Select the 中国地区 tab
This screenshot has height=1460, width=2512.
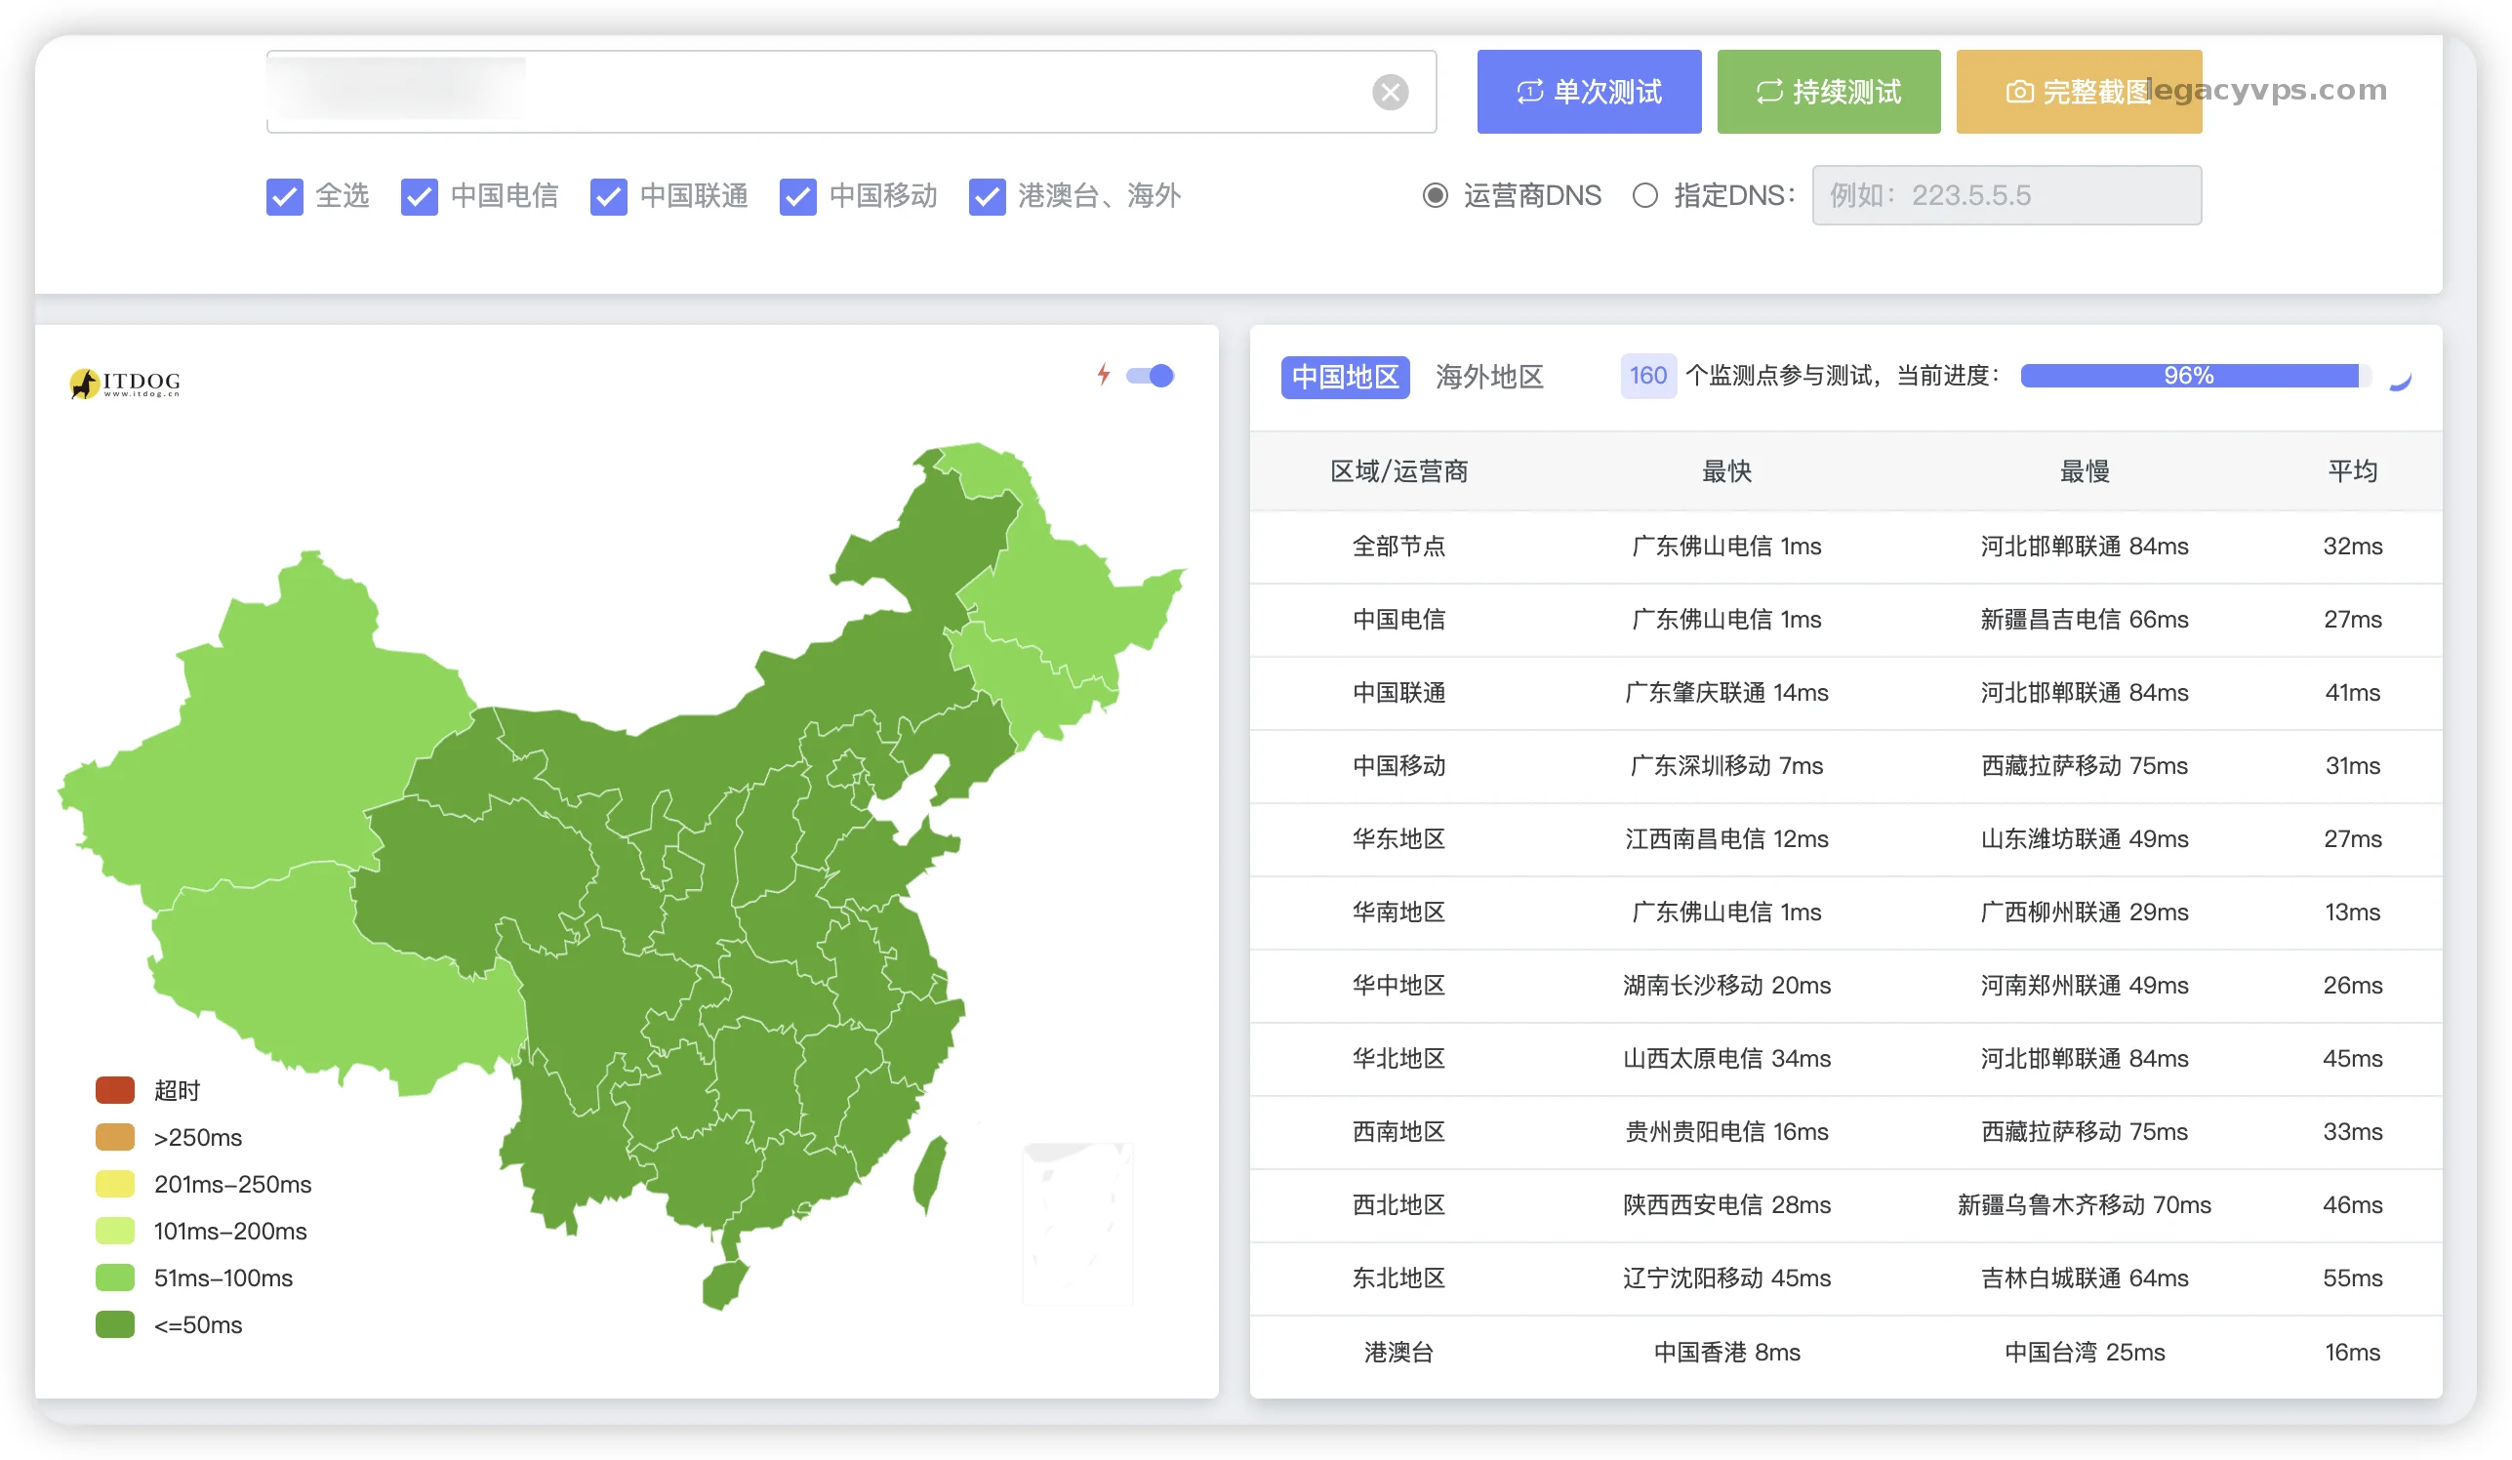click(x=1345, y=377)
